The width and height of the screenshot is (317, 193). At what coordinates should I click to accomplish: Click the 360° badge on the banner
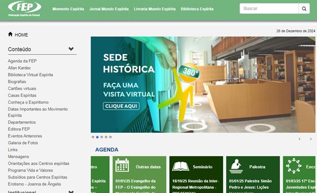coord(189,72)
